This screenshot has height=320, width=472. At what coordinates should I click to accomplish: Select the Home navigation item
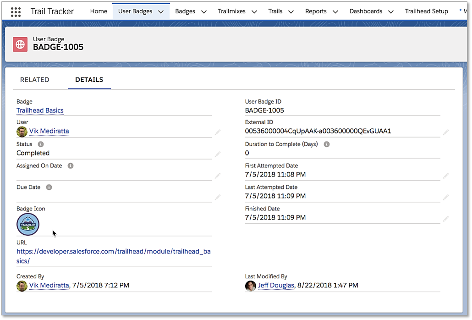(x=99, y=11)
